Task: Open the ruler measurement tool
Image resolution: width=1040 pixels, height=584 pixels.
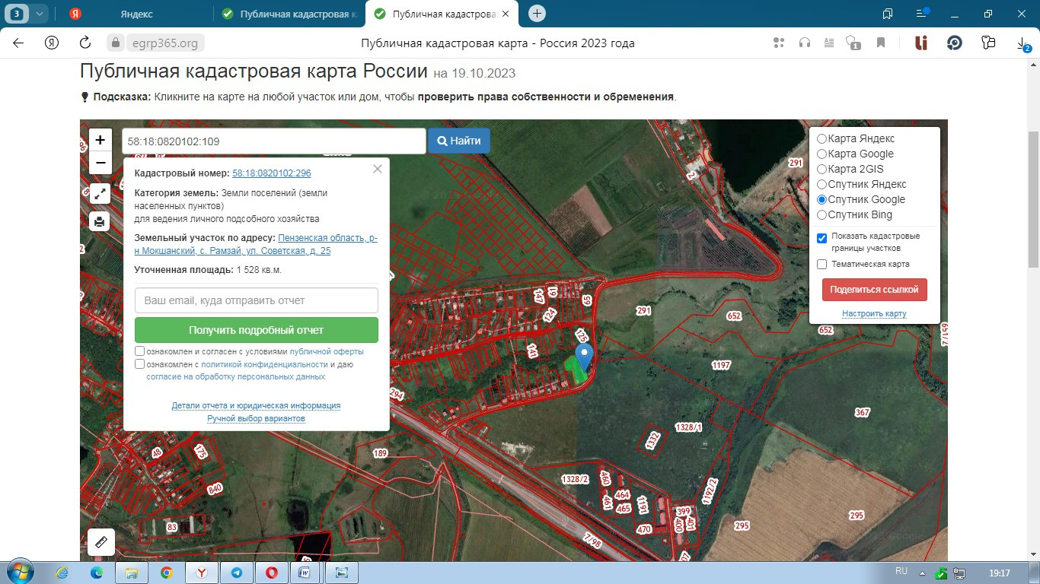Action: point(100,541)
